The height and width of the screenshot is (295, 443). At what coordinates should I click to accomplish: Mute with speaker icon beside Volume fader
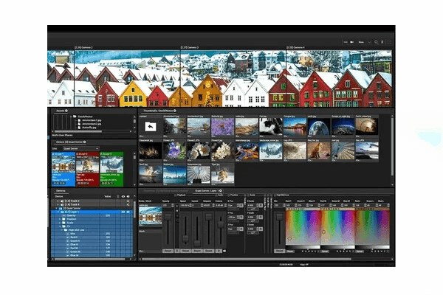(224, 251)
